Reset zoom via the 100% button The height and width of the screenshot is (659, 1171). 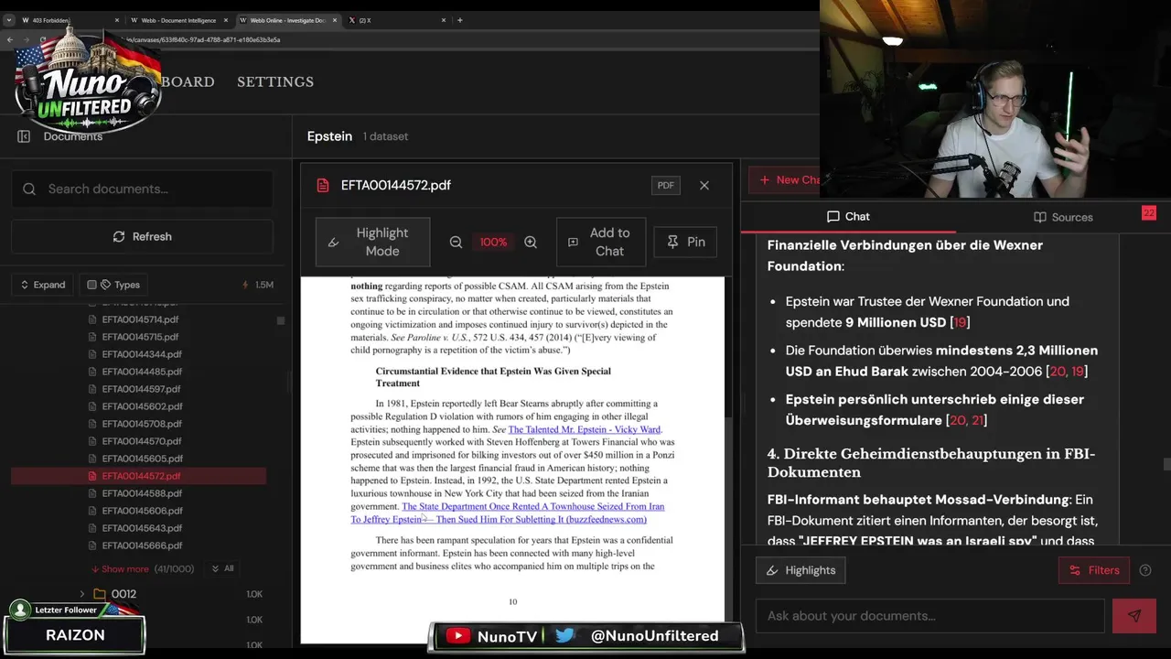493,243
